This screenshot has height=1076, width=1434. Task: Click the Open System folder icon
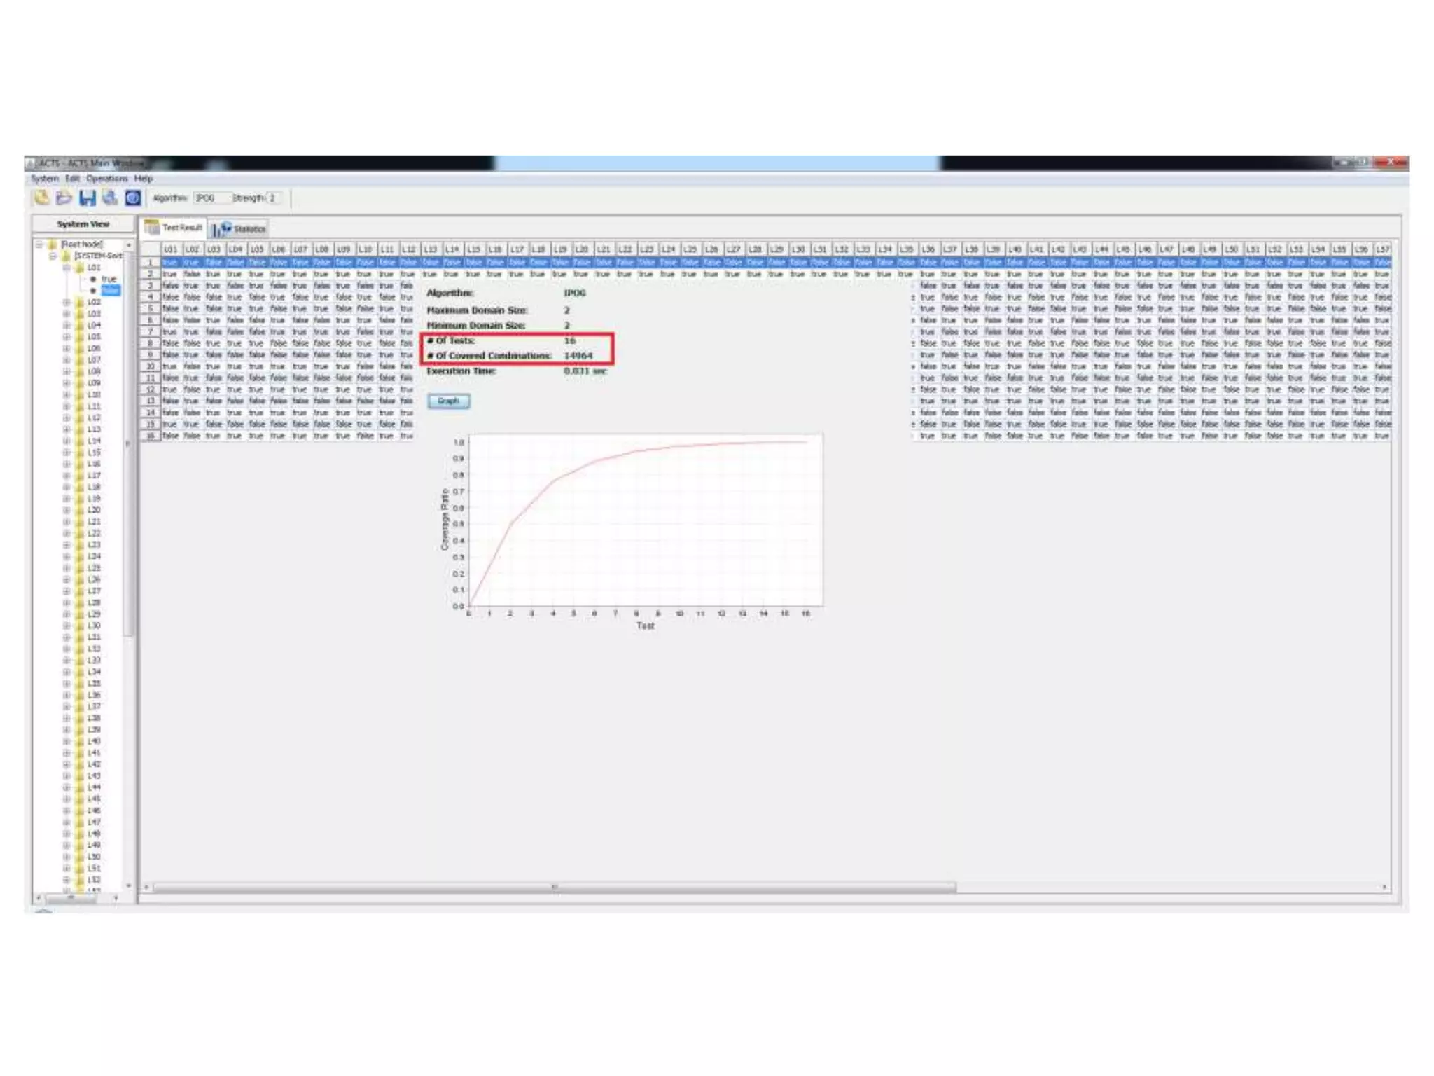64,198
